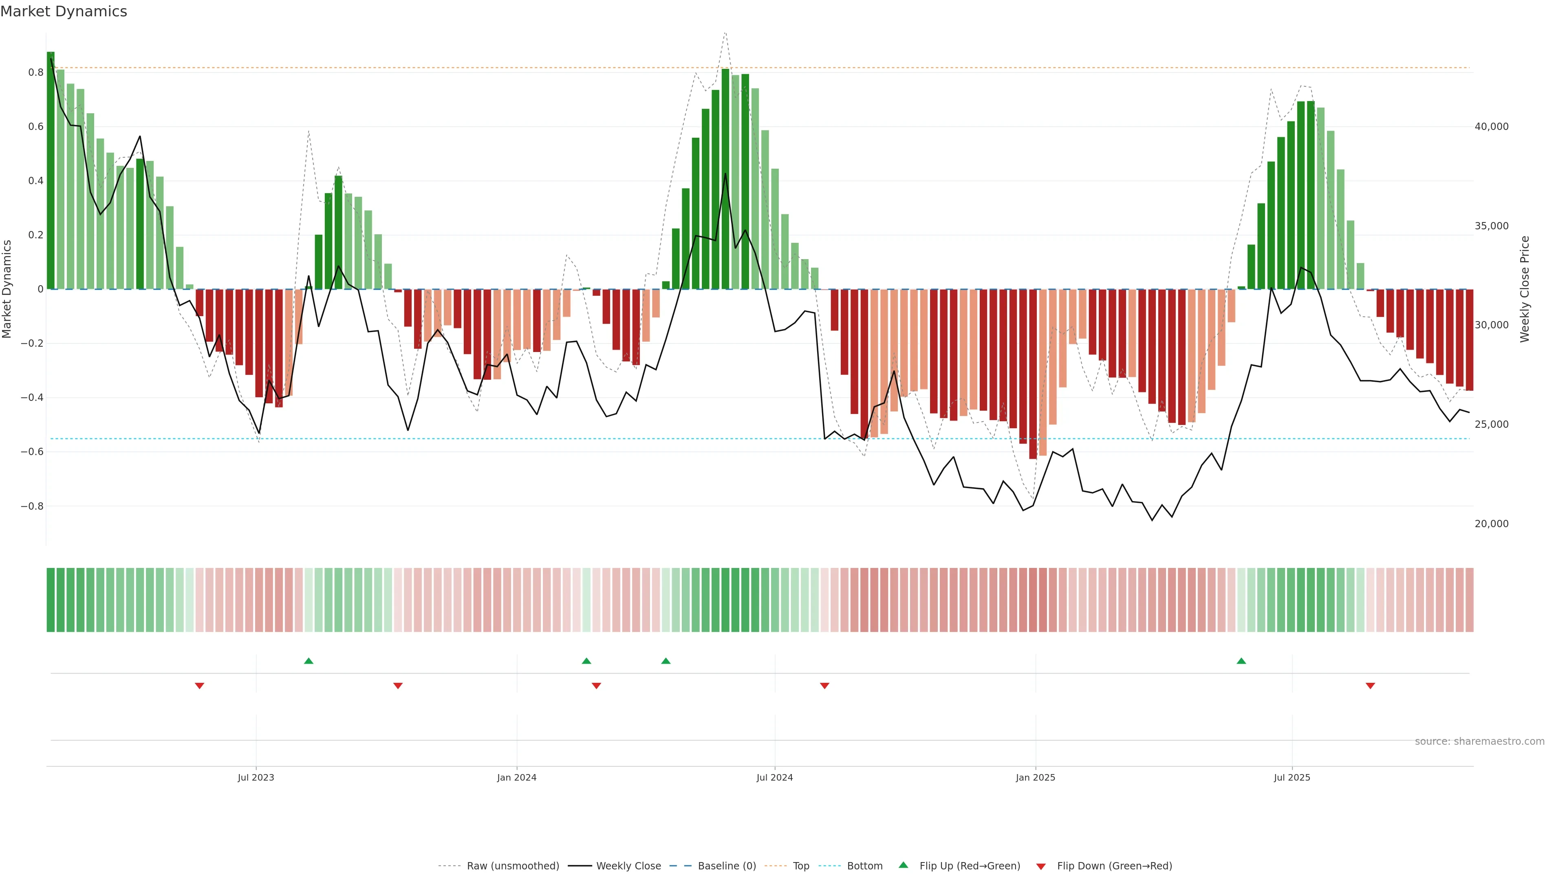Click the red Flip Down legend triangle icon
The height and width of the screenshot is (880, 1565).
click(x=1041, y=866)
